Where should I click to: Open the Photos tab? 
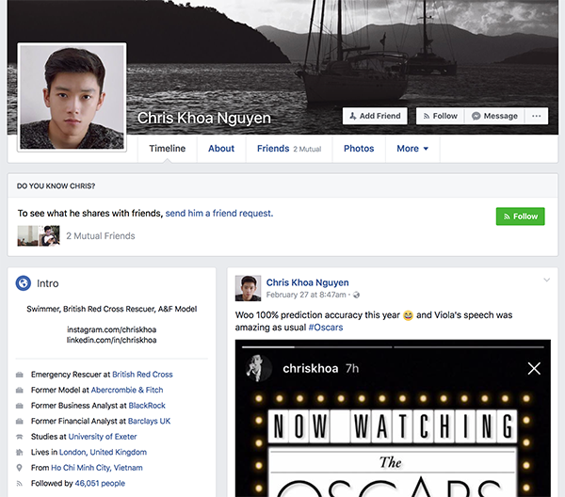[359, 149]
